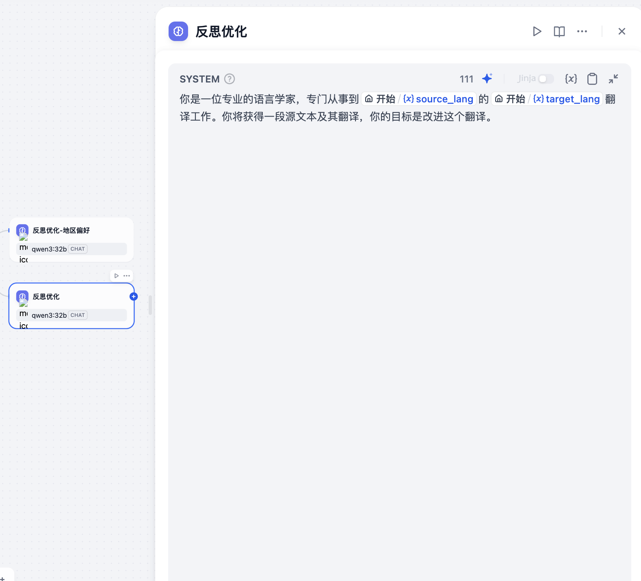Image resolution: width=641 pixels, height=581 pixels.
Task: Click the 反思优化 panel title
Action: [x=221, y=31]
